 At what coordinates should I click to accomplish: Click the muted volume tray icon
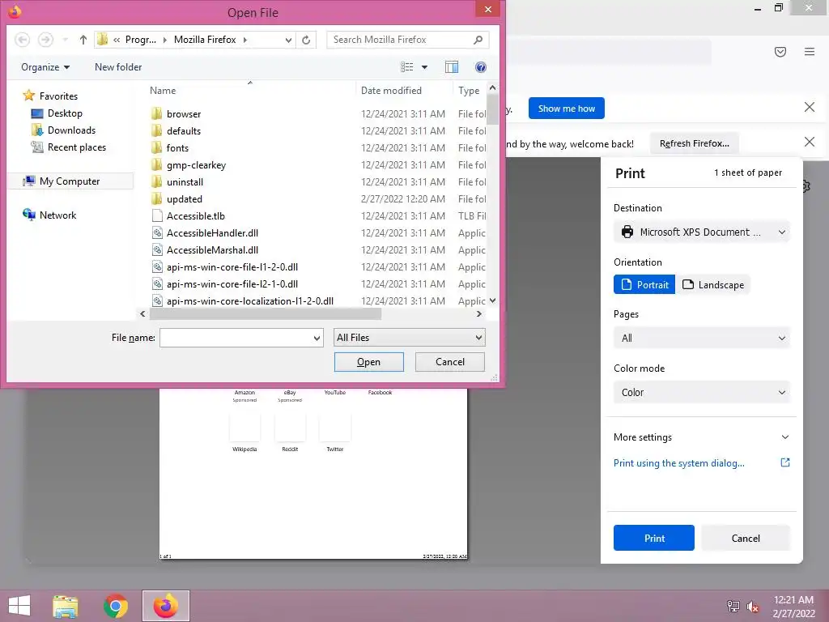click(x=753, y=607)
